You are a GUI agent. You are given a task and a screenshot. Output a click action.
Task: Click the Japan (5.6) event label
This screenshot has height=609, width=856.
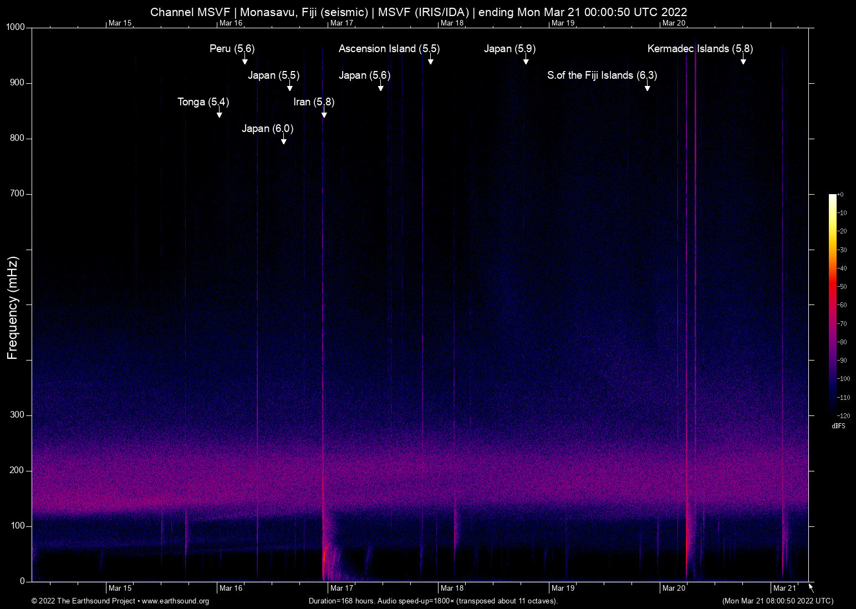coord(364,75)
